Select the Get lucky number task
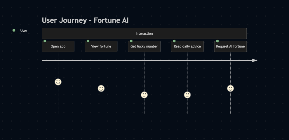The image size is (289, 140). point(144,46)
